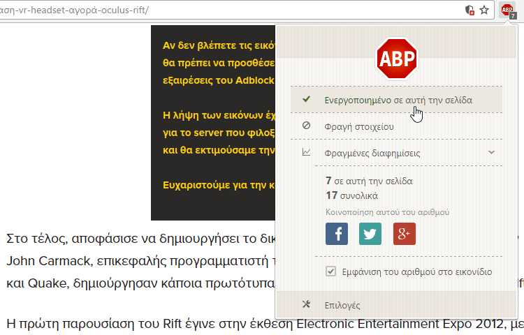
Task: Toggle the green checkmark for this page
Action: [306, 100]
